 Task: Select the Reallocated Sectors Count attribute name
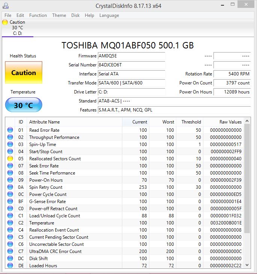[x=55, y=159]
